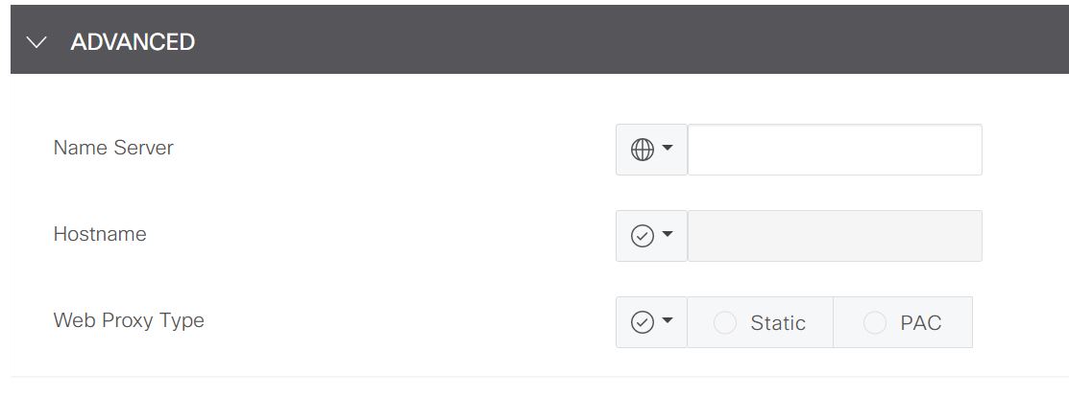
Task: Select the PAC radio button
Action: [874, 323]
